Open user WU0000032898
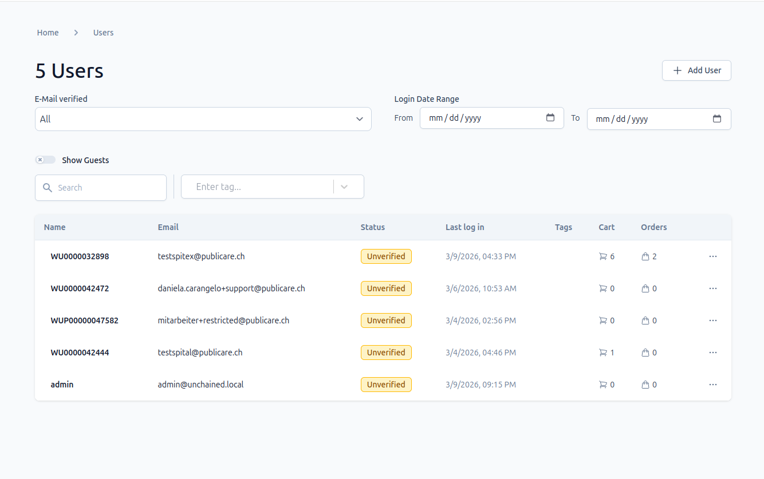Image resolution: width=764 pixels, height=479 pixels. (x=80, y=256)
